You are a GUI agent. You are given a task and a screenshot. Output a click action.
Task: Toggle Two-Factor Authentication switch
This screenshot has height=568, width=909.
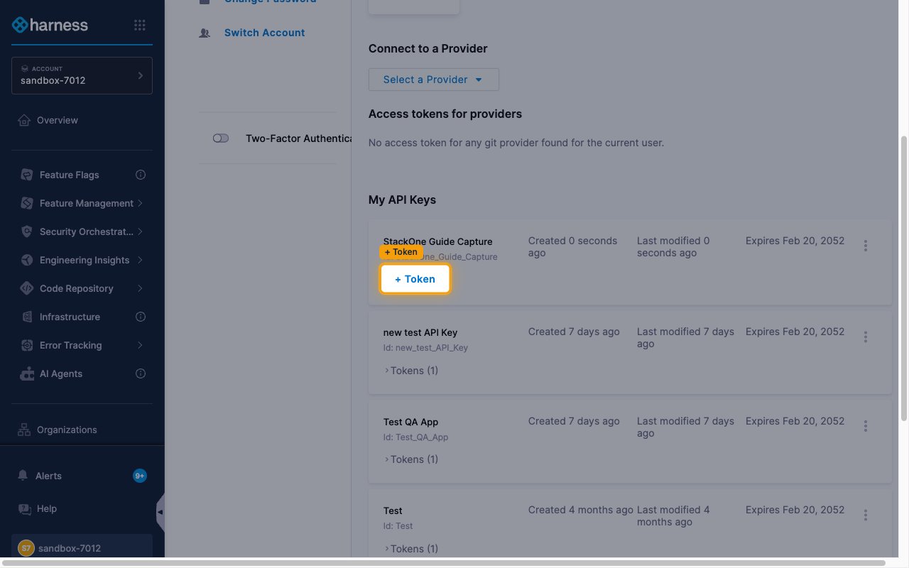pyautogui.click(x=221, y=138)
